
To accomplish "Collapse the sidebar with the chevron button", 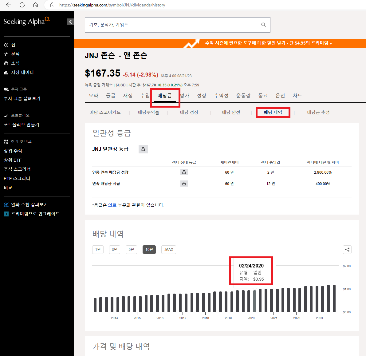I will coord(70,22).
